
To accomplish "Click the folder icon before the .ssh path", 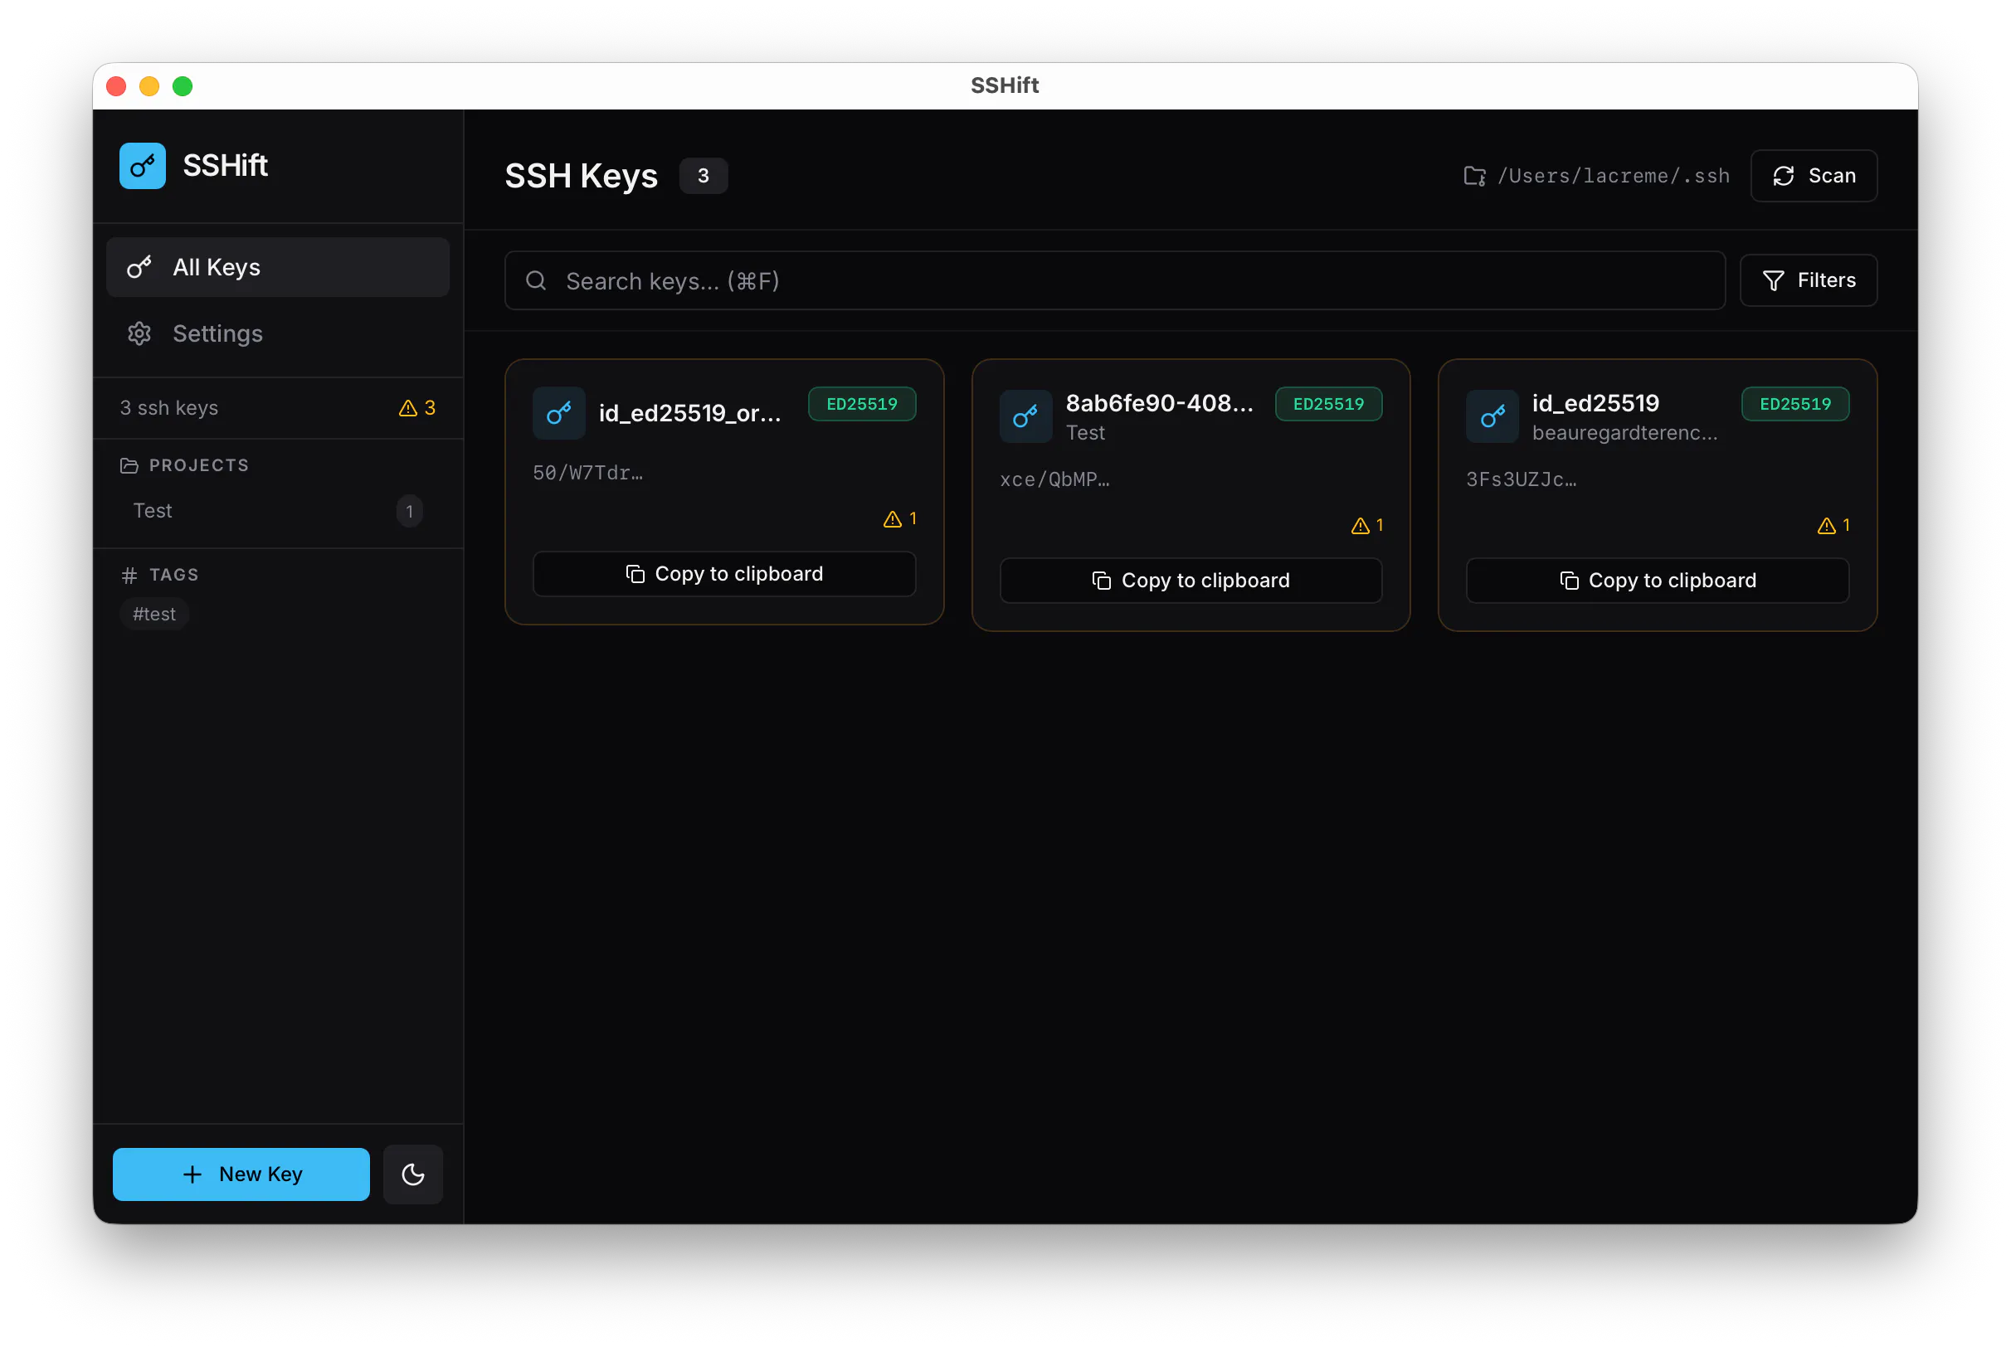I will pos(1474,176).
